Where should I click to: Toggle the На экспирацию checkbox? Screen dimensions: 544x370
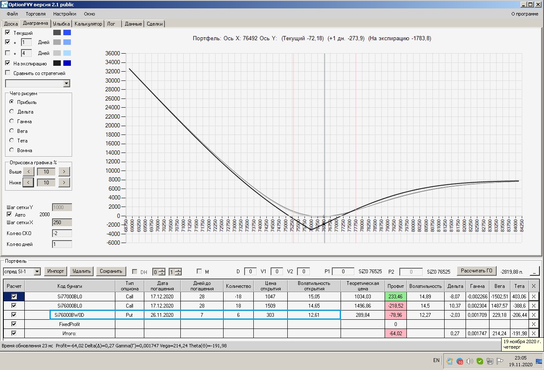pos(8,63)
